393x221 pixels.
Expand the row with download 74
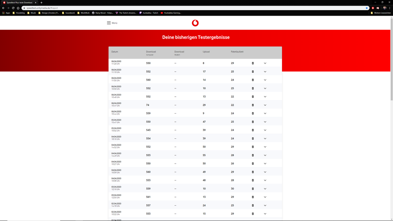point(265,105)
